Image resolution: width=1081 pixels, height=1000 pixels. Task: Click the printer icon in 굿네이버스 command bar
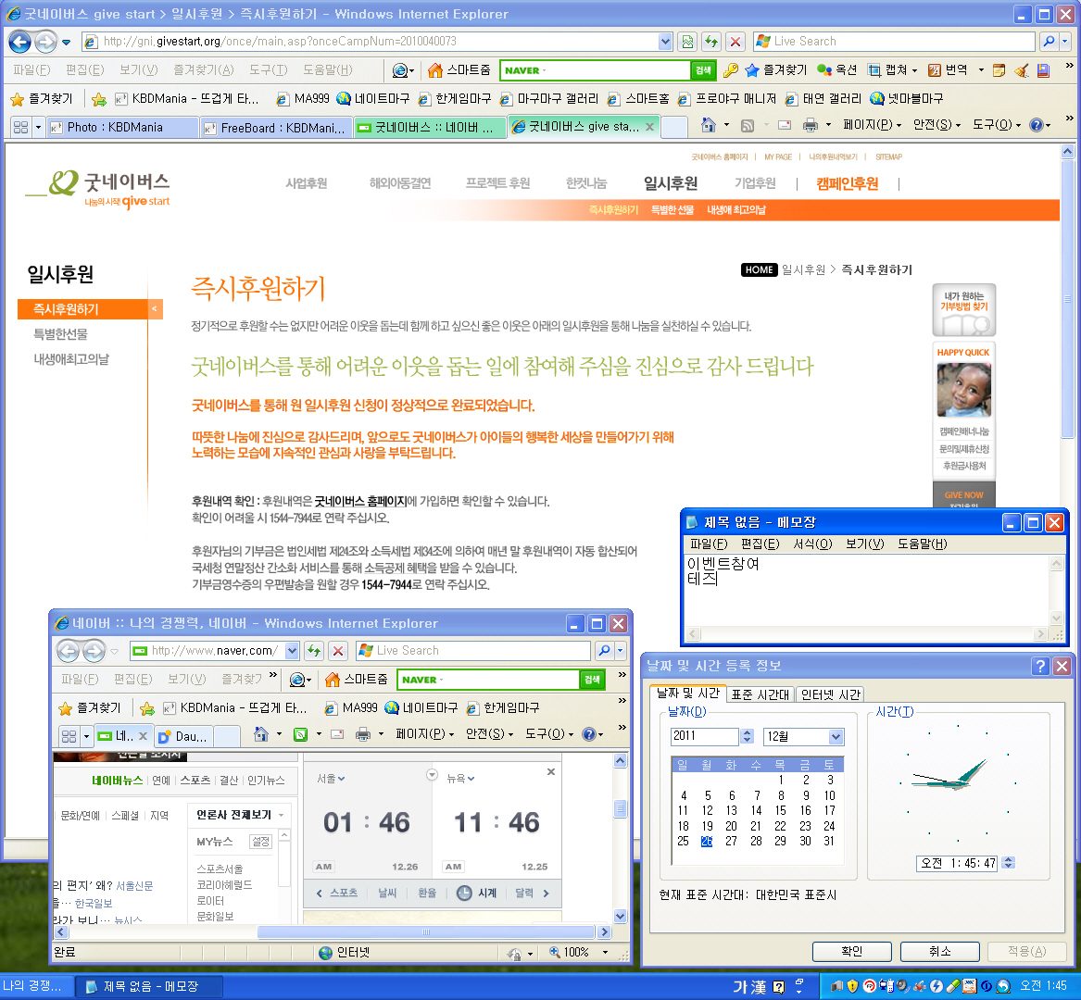point(811,125)
